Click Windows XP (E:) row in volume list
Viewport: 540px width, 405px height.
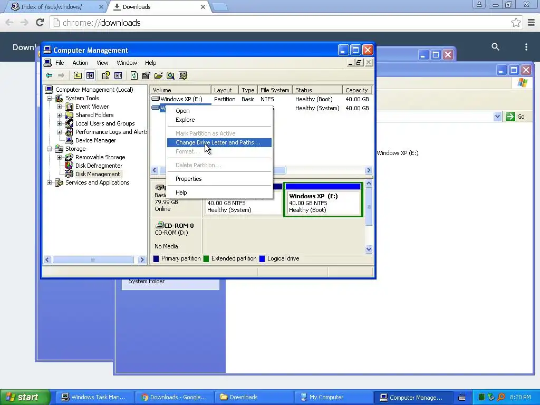261,99
